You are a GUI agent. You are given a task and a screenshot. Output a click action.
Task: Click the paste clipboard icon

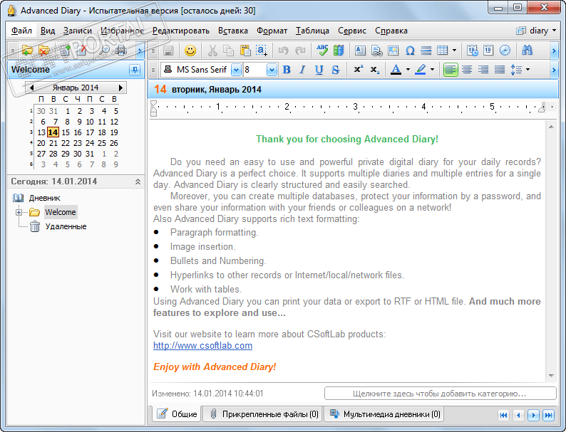coord(245,51)
